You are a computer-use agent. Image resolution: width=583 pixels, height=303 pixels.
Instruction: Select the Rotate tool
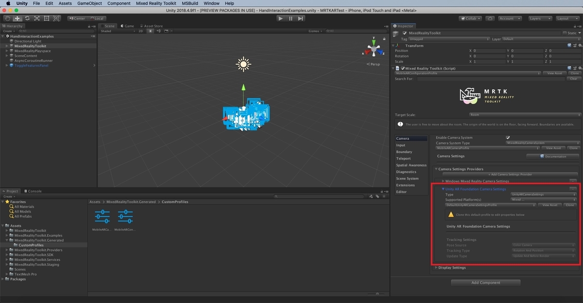(27, 18)
